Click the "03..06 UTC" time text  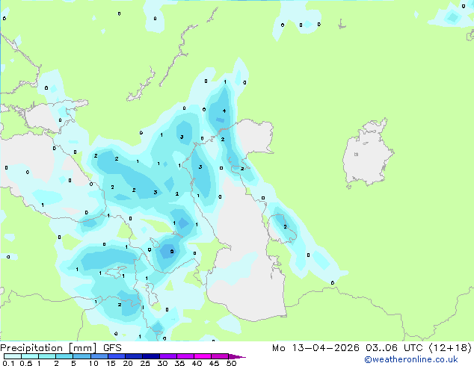coord(394,348)
